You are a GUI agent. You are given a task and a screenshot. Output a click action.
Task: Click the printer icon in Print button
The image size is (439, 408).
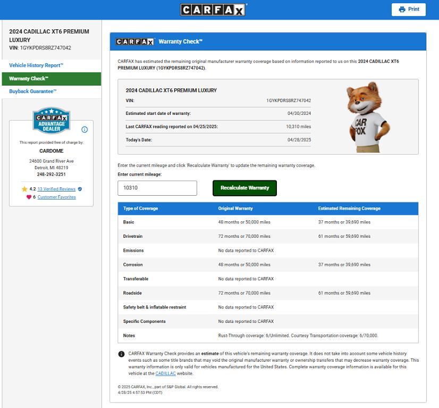click(x=402, y=9)
